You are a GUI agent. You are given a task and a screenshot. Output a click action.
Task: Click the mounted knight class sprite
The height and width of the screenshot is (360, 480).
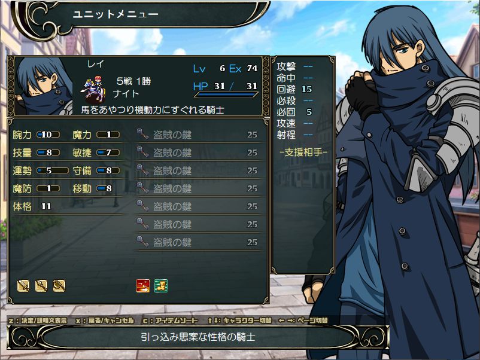click(x=94, y=89)
